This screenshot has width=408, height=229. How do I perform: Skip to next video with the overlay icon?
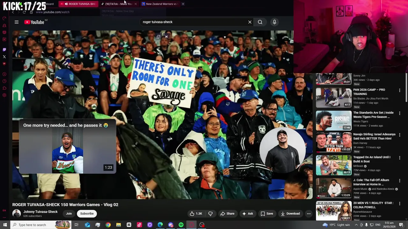pos(166,37)
